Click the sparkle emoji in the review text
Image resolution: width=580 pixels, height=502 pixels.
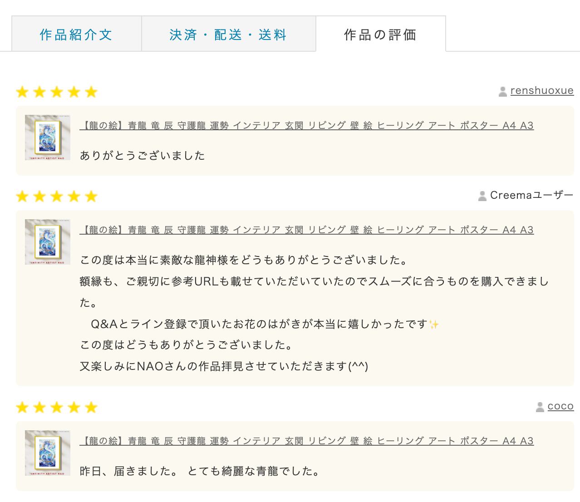(434, 325)
